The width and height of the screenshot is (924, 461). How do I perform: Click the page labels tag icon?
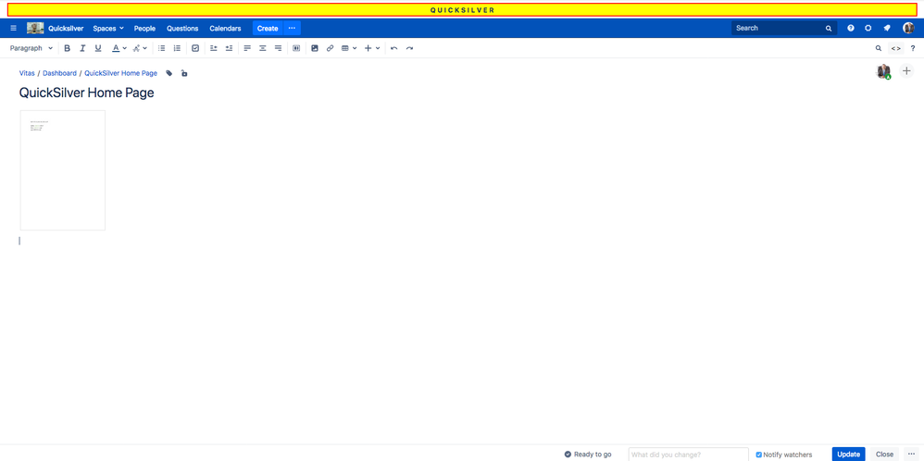point(169,73)
